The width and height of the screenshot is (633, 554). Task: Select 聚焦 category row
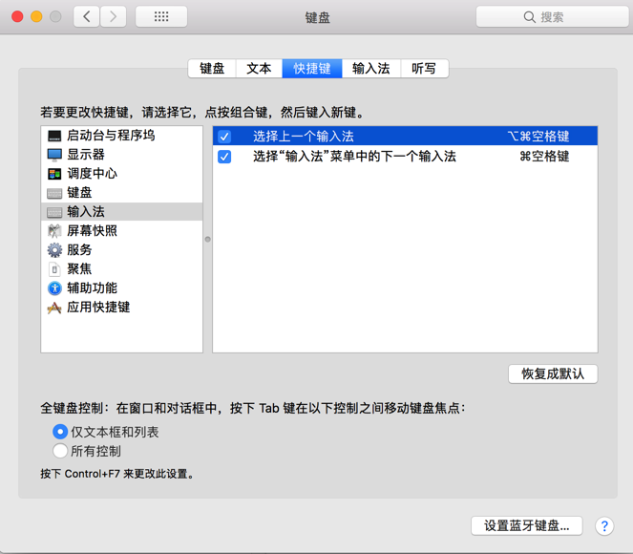coord(121,269)
